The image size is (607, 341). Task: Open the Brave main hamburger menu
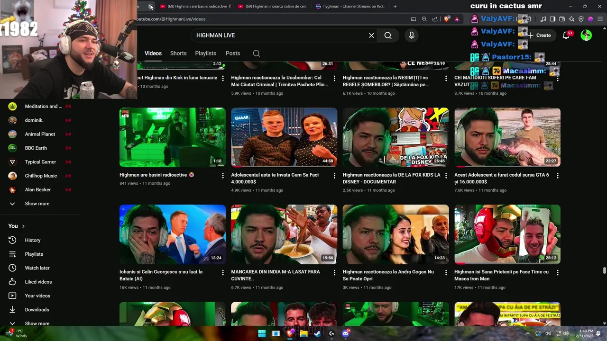(x=600, y=19)
